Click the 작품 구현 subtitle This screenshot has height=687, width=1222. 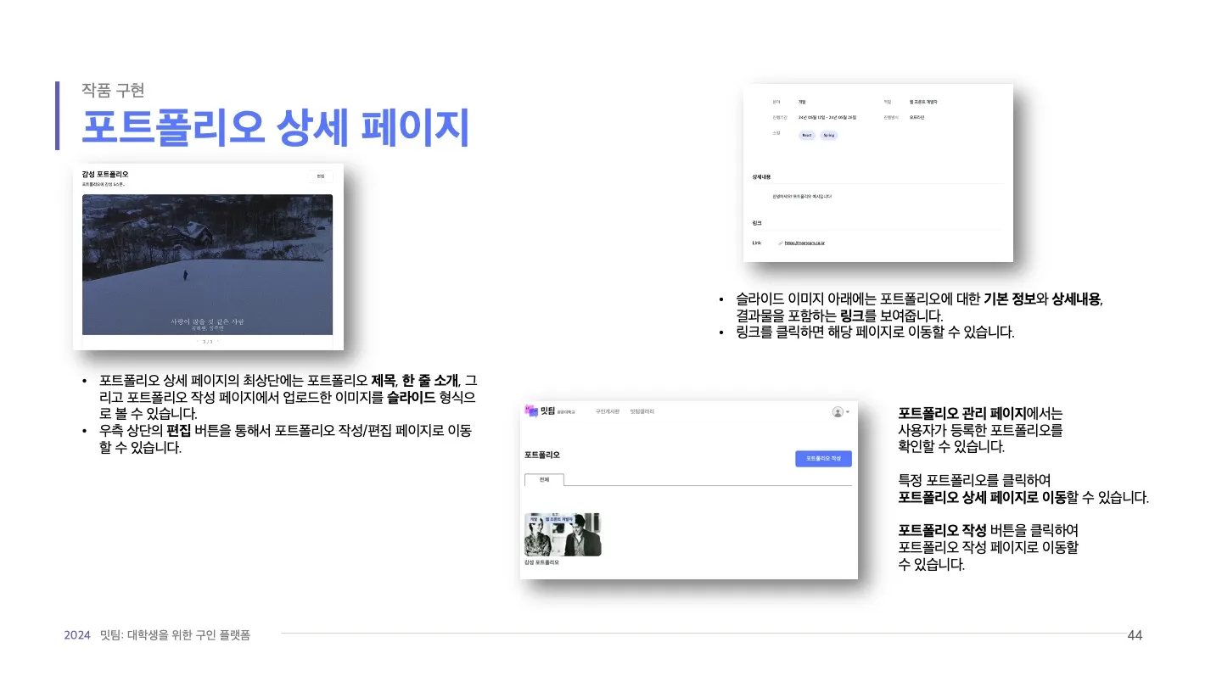click(x=113, y=89)
